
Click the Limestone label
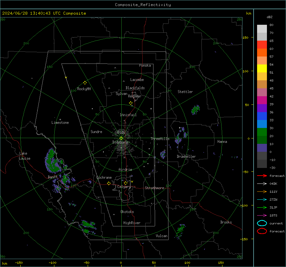[60, 123]
